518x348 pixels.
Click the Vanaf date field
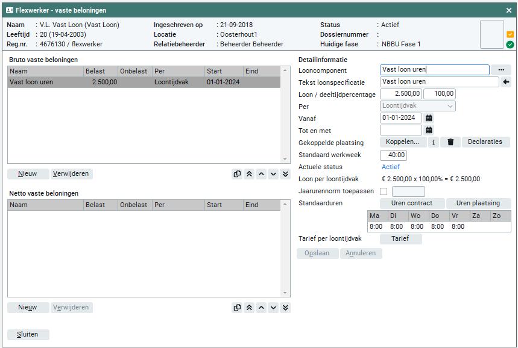pyautogui.click(x=401, y=118)
